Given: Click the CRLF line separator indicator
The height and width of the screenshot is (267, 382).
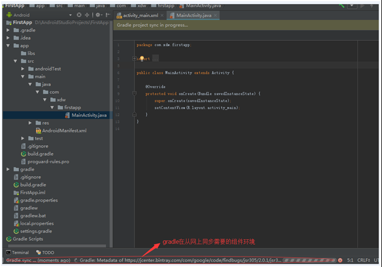Looking at the screenshot, I should click(x=363, y=261).
